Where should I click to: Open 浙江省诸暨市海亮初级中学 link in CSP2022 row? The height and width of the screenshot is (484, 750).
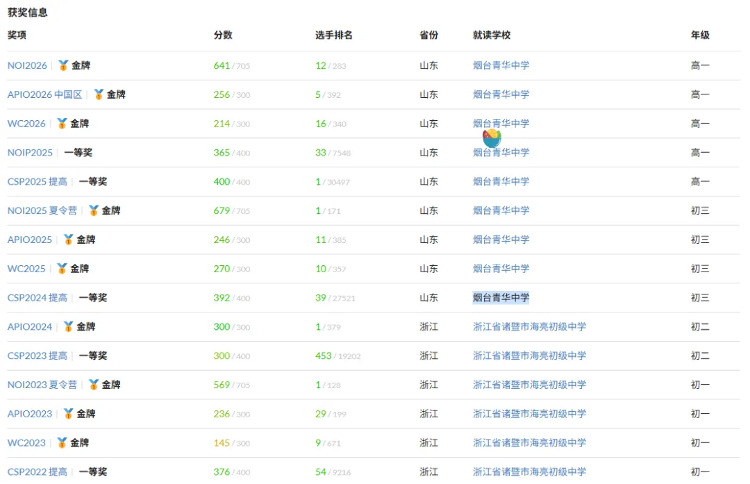pos(529,472)
